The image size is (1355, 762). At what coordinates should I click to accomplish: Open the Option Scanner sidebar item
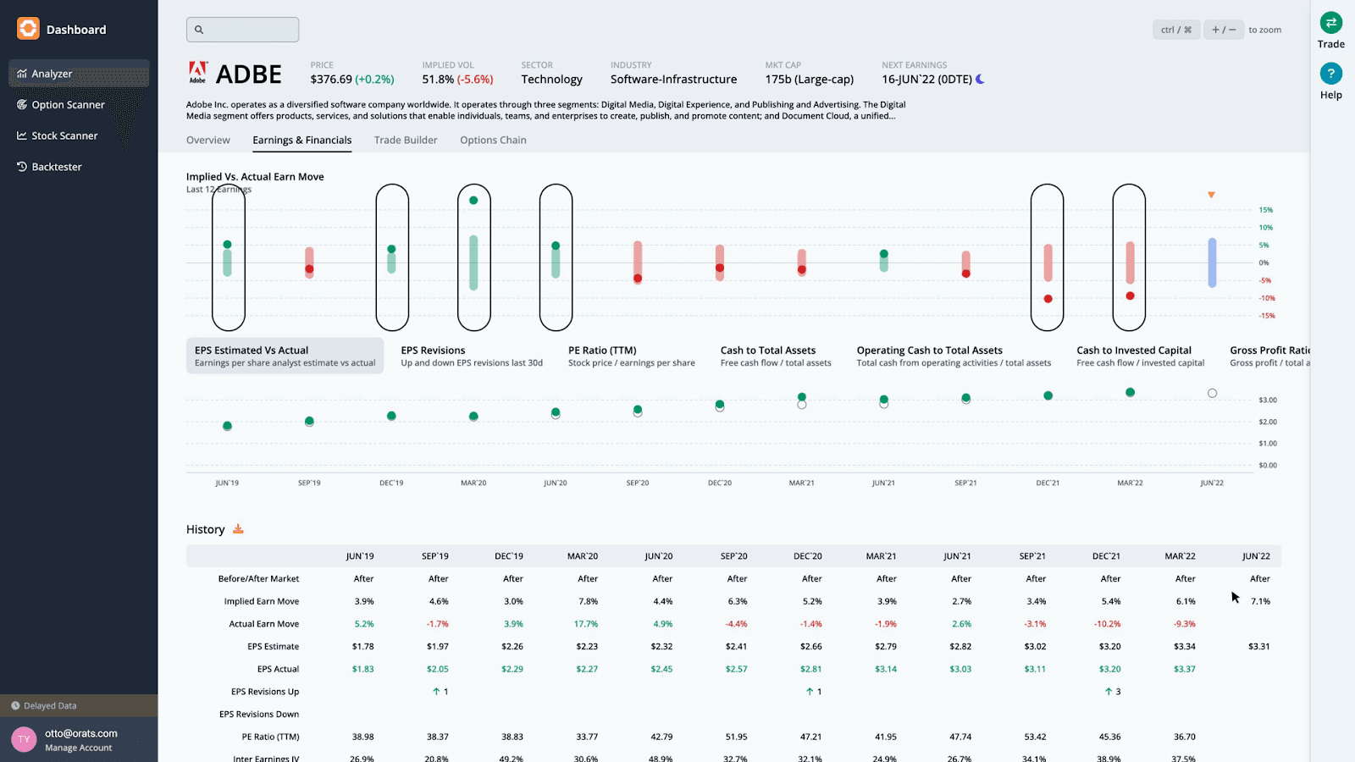79,105
